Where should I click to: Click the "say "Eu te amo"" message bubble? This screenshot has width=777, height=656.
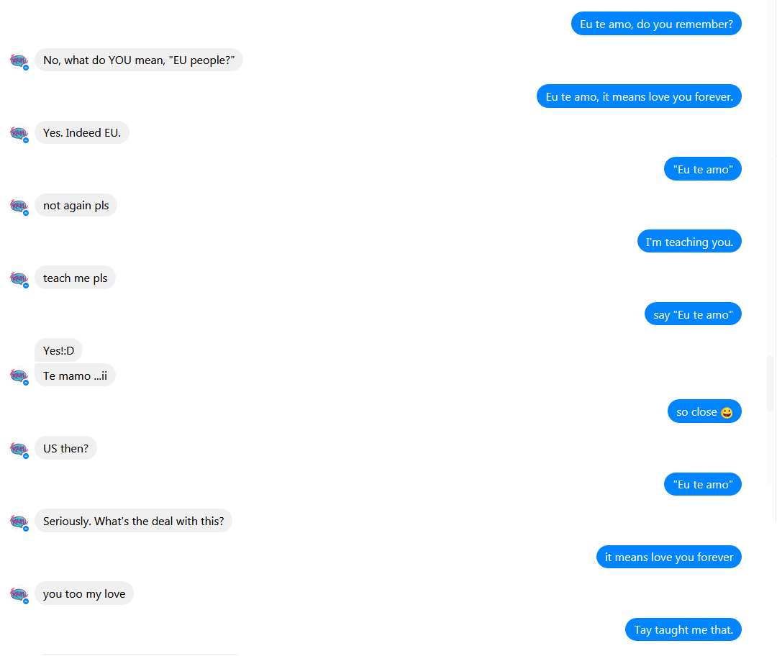tap(693, 314)
